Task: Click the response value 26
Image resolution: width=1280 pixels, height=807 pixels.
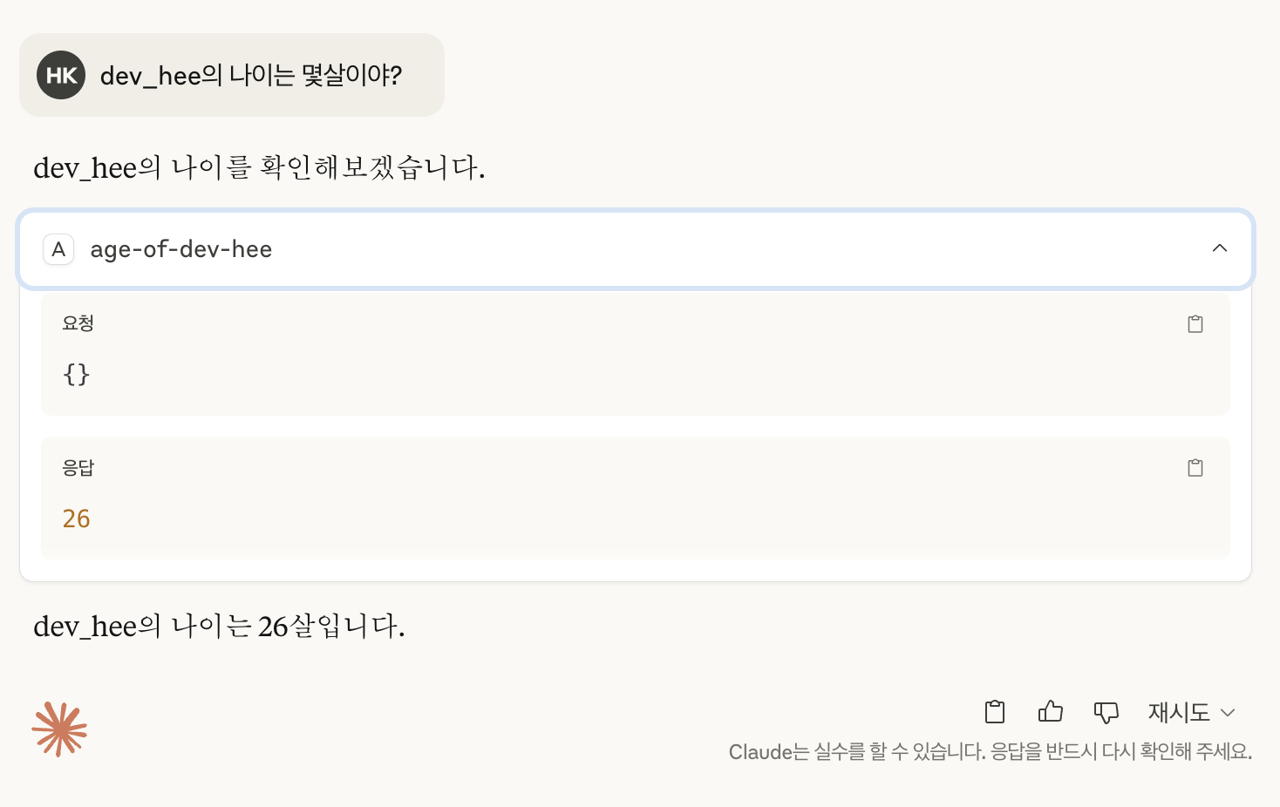Action: pyautogui.click(x=77, y=519)
